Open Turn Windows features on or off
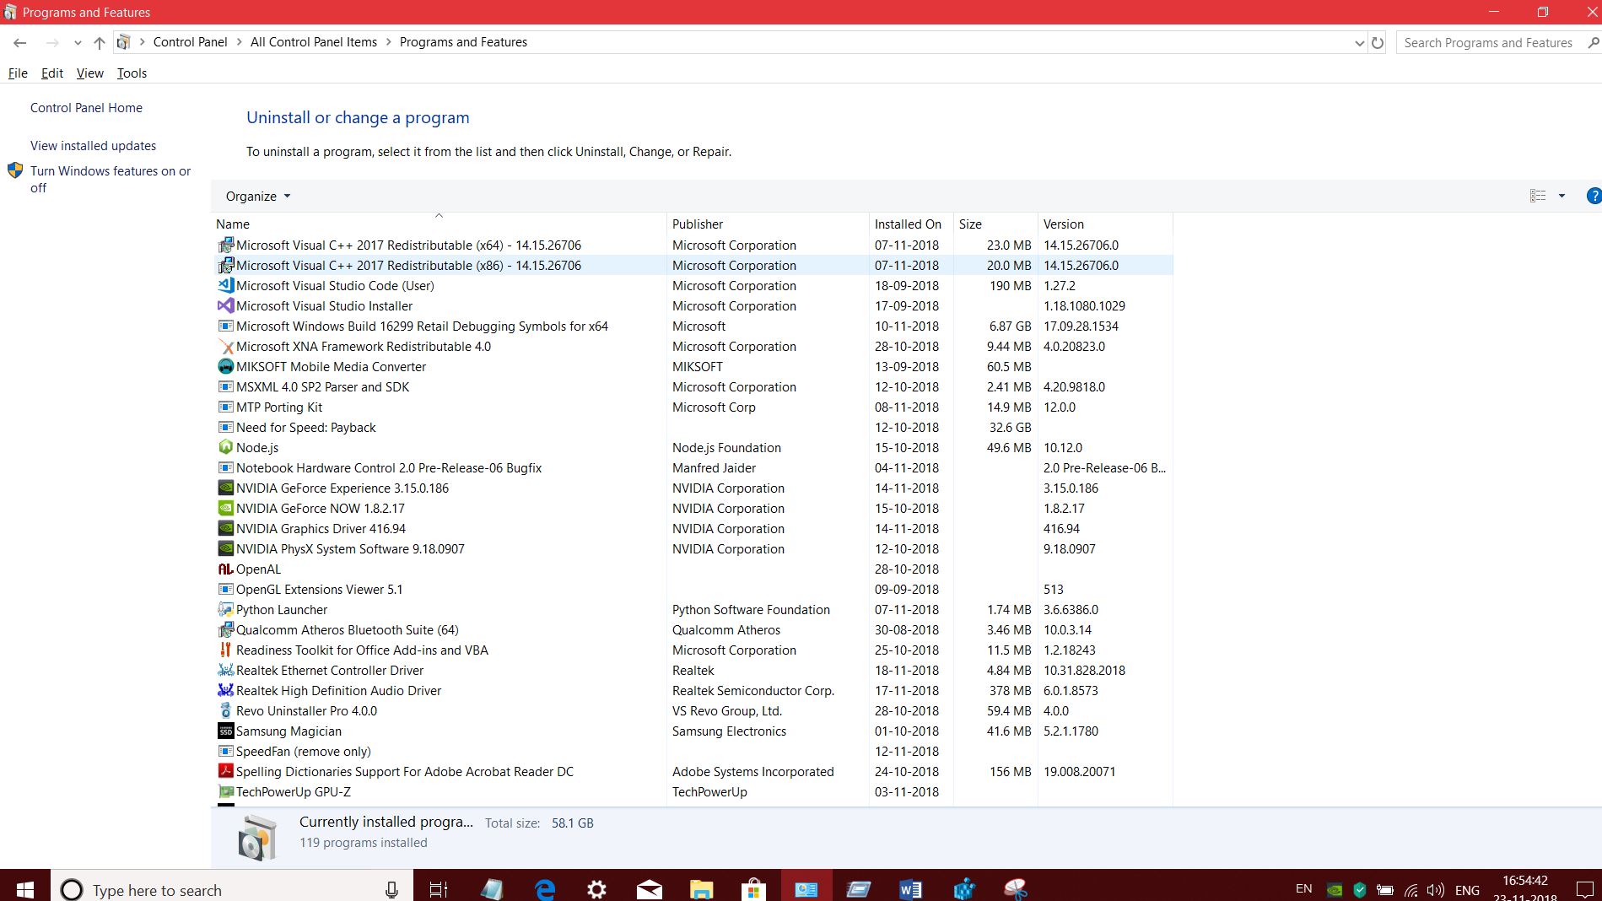The height and width of the screenshot is (901, 1602). click(111, 179)
